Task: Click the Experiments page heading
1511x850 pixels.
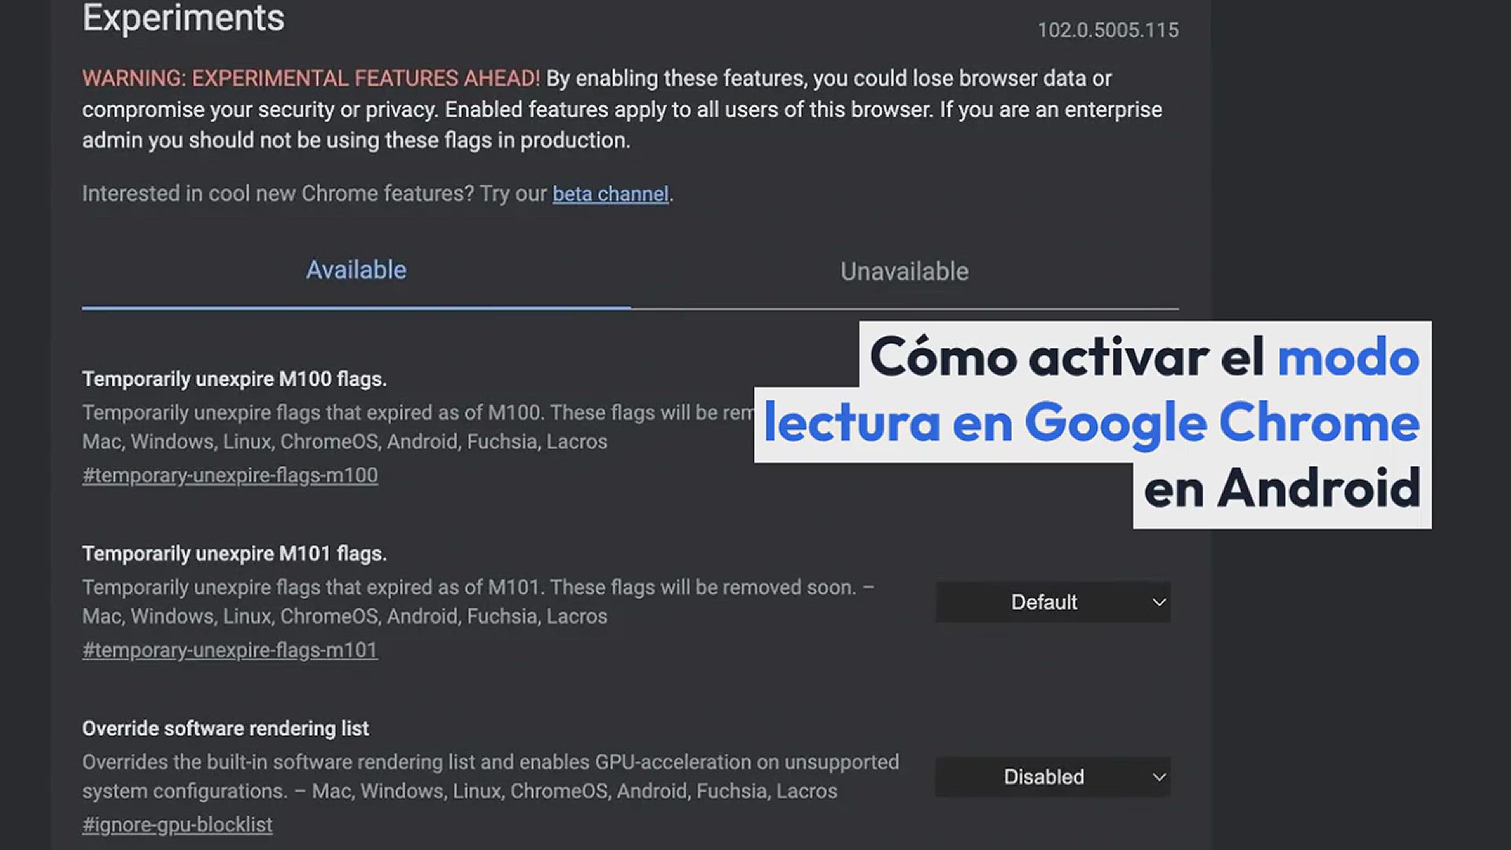Action: click(183, 18)
